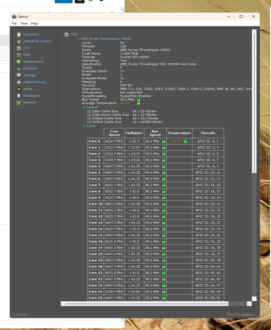Click the Audio speaker icon

coord(19,89)
